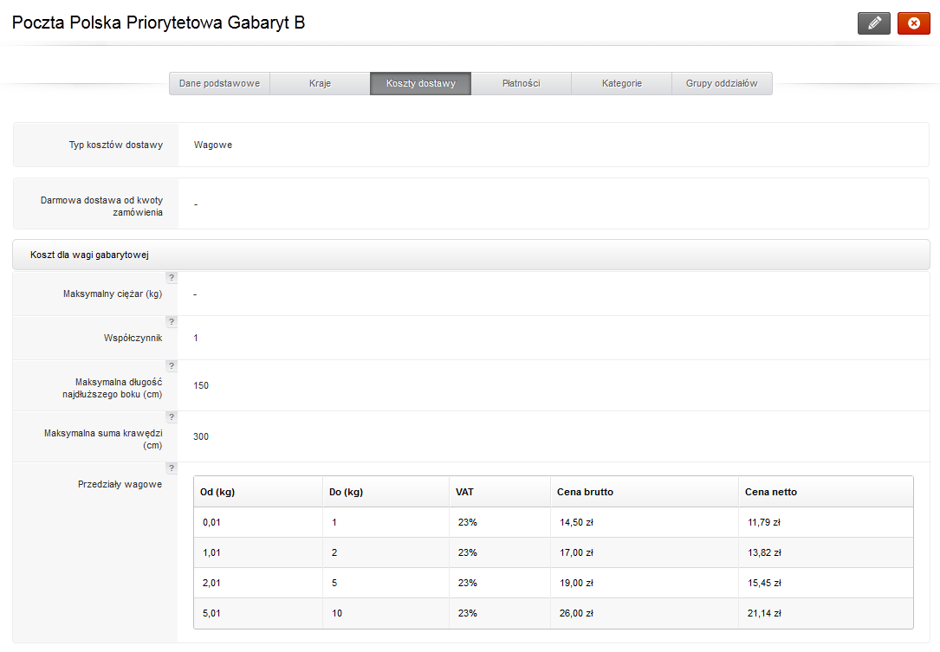Click the Przedziały wagowe label
Image resolution: width=940 pixels, height=652 pixels.
pyautogui.click(x=120, y=484)
